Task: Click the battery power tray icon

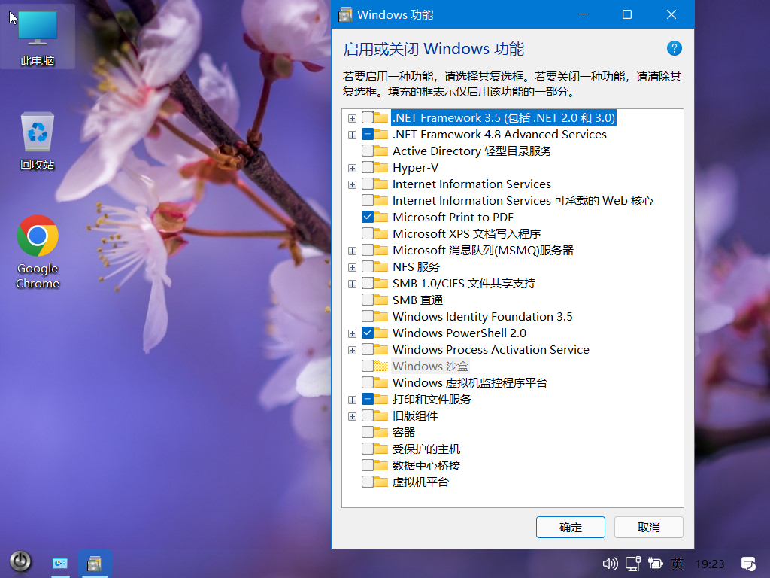Action: (x=655, y=563)
